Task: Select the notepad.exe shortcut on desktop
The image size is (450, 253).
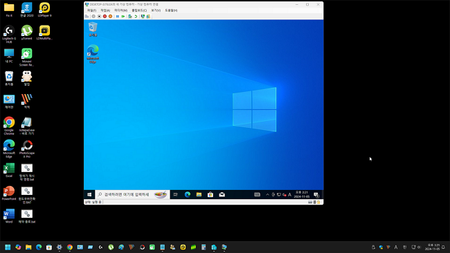Action: tap(27, 126)
